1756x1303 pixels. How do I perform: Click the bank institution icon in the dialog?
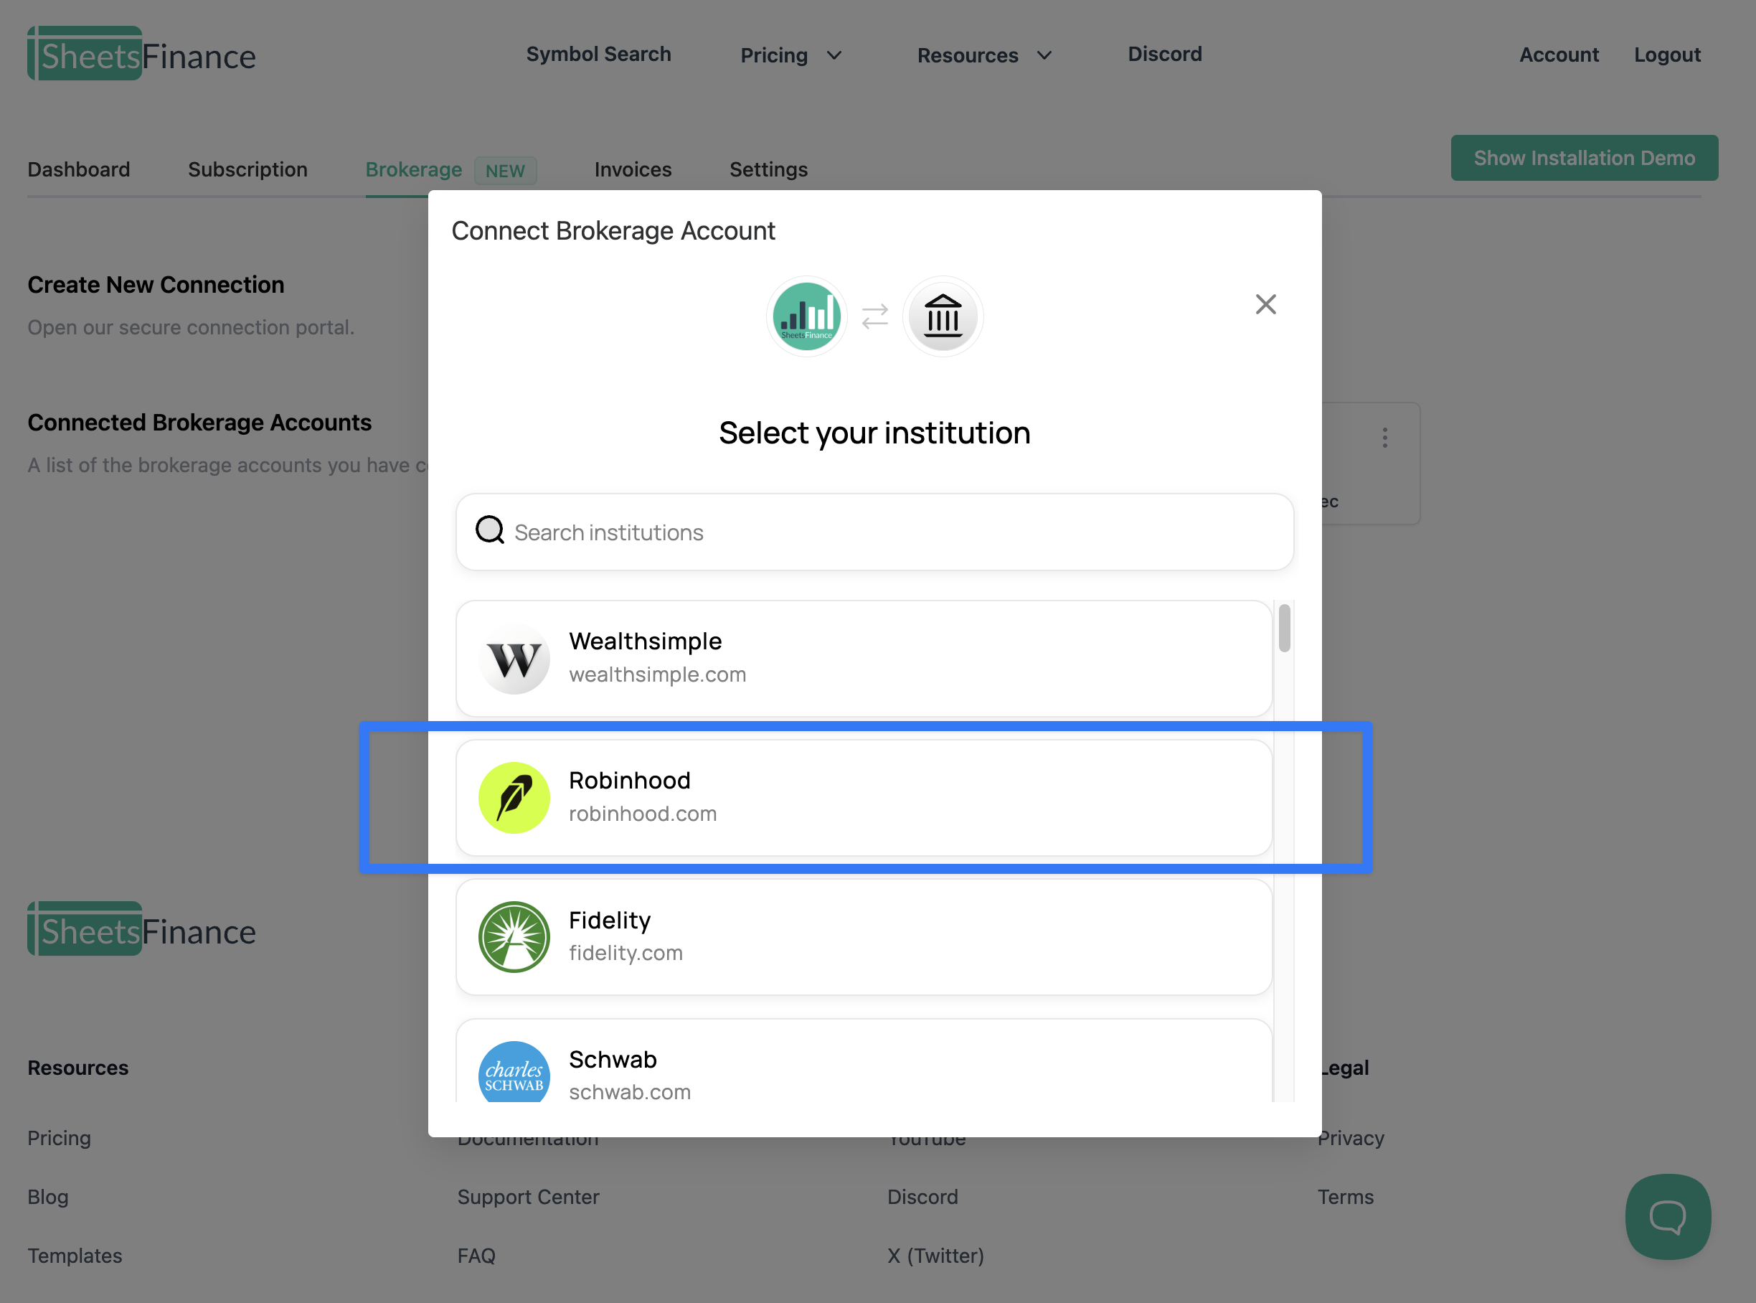click(x=943, y=316)
